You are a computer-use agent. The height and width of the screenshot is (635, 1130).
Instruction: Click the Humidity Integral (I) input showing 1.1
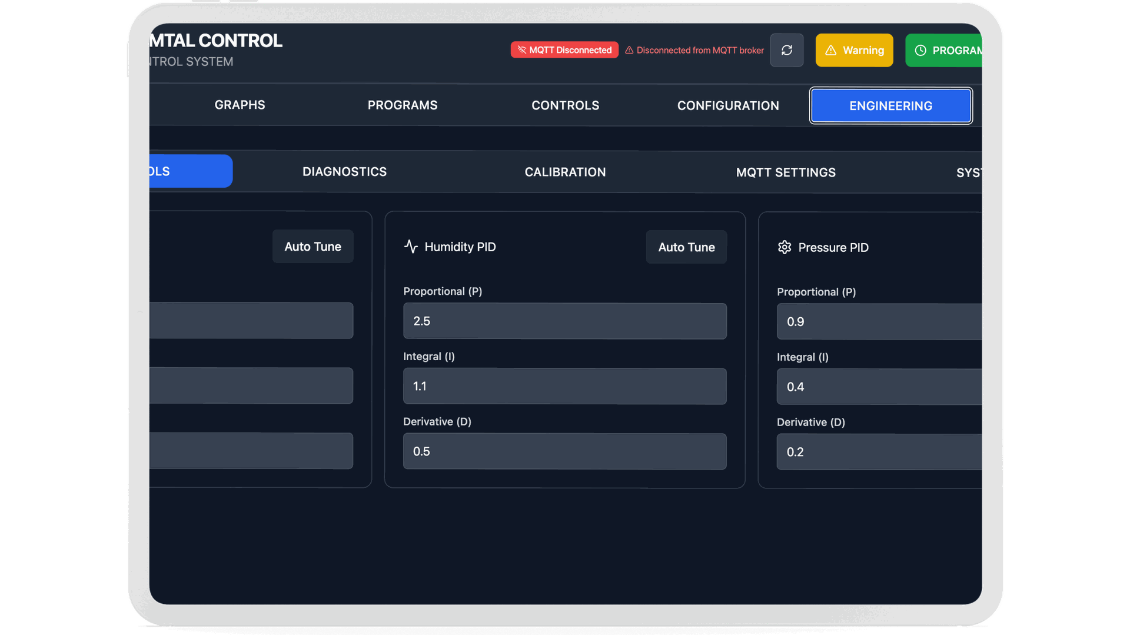click(x=564, y=387)
